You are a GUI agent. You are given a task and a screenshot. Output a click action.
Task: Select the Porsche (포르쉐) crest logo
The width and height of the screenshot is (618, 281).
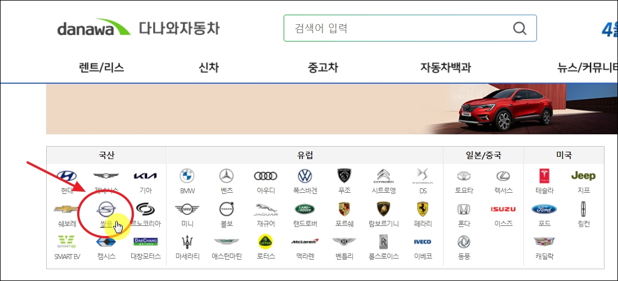pyautogui.click(x=344, y=209)
